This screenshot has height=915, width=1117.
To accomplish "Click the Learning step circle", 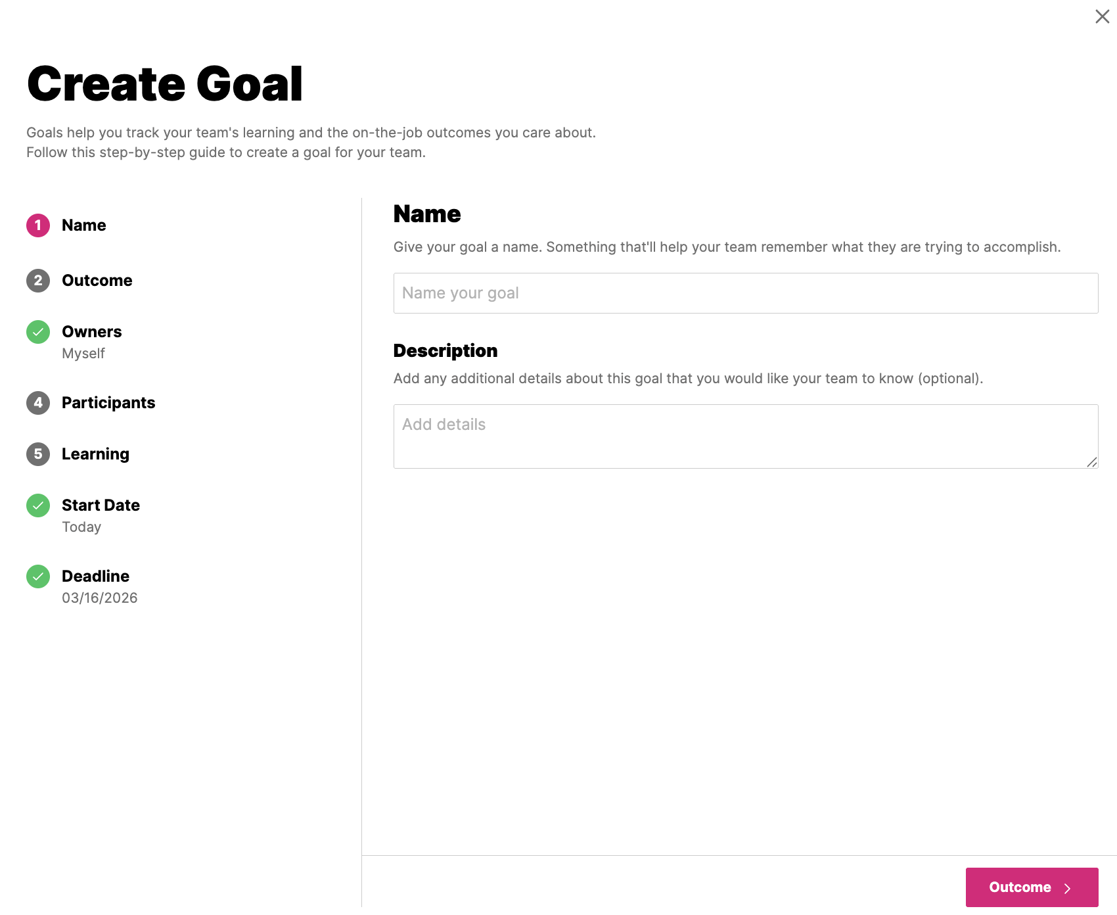I will tap(38, 454).
